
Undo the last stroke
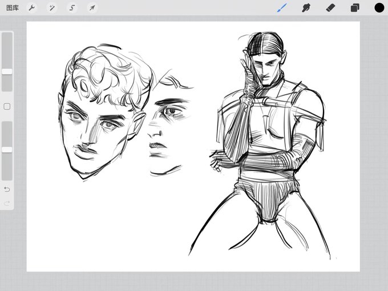tap(7, 189)
